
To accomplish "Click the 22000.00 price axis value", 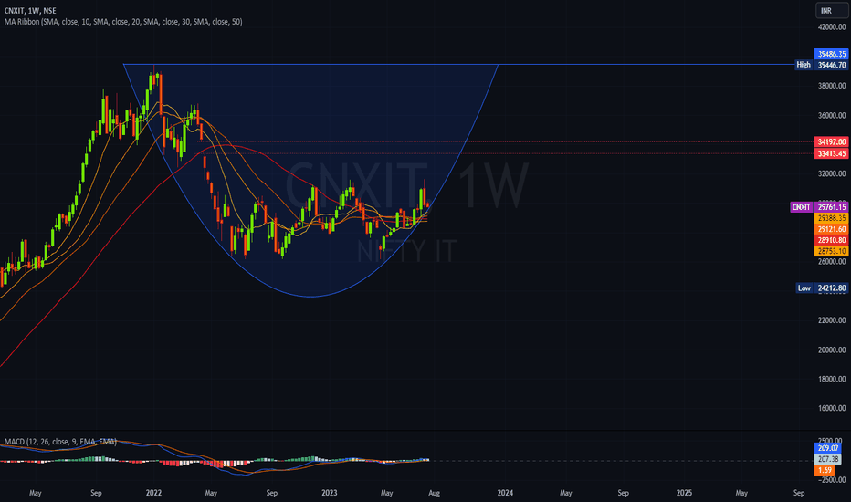I will 832,320.
